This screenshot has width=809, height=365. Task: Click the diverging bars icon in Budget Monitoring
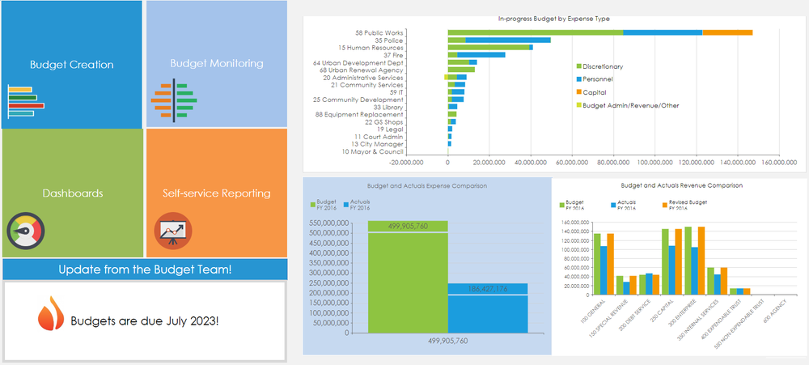174,100
